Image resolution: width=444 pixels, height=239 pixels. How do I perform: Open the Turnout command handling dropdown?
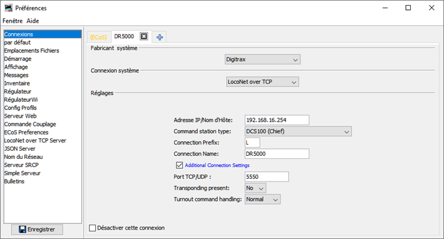point(262,200)
